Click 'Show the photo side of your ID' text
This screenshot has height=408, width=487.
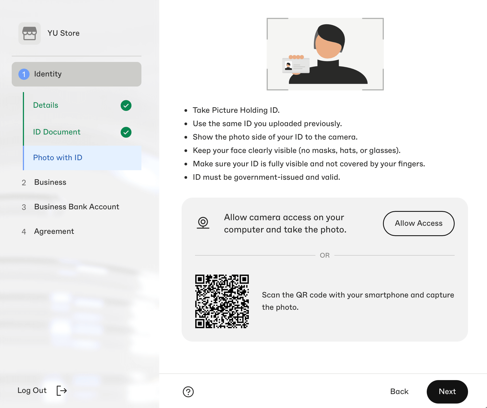[275, 137]
